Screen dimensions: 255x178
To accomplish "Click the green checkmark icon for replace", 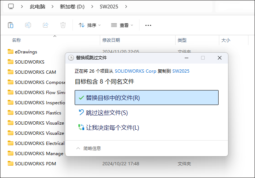I will tap(81, 98).
